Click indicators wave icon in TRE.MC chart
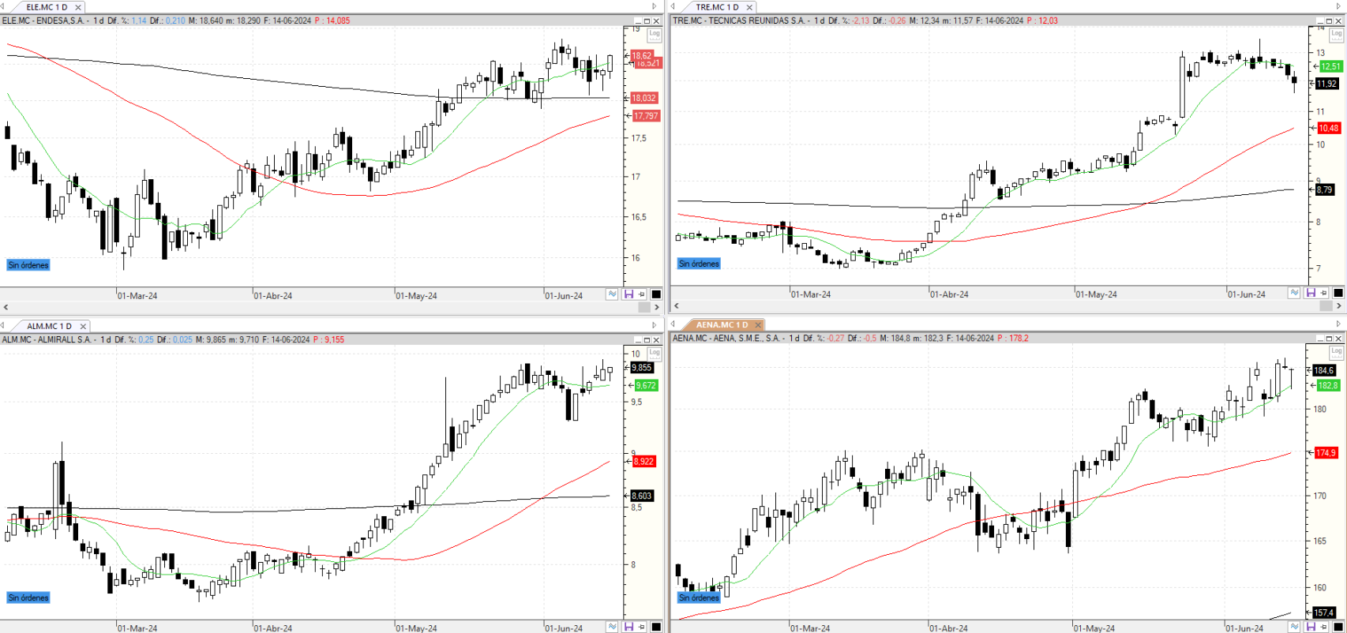 pos(1294,293)
